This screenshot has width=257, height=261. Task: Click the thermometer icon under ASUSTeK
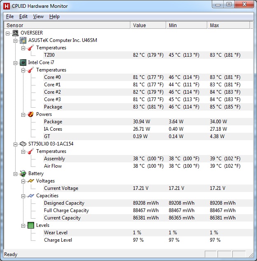pyautogui.click(x=31, y=48)
